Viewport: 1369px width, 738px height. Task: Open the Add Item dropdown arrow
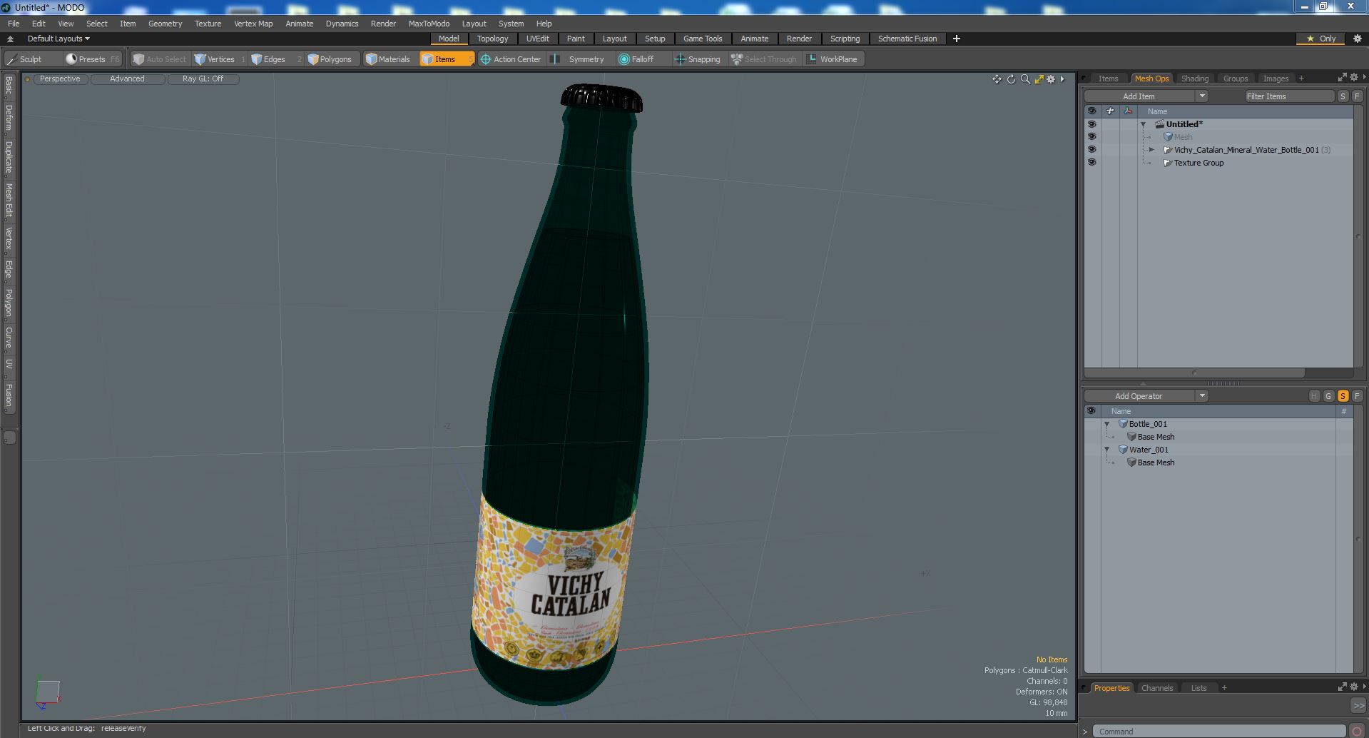(x=1202, y=96)
